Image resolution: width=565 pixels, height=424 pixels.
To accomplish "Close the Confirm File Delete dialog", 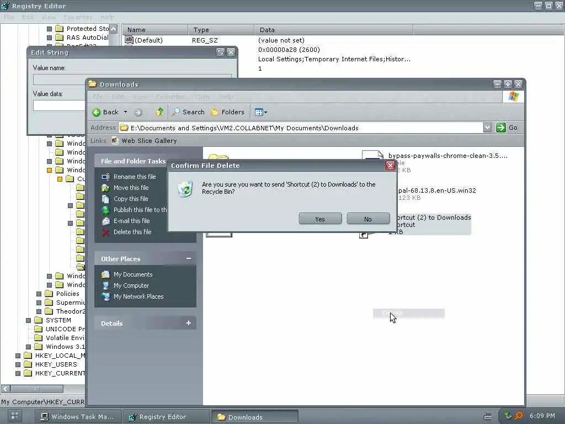I will pos(390,166).
